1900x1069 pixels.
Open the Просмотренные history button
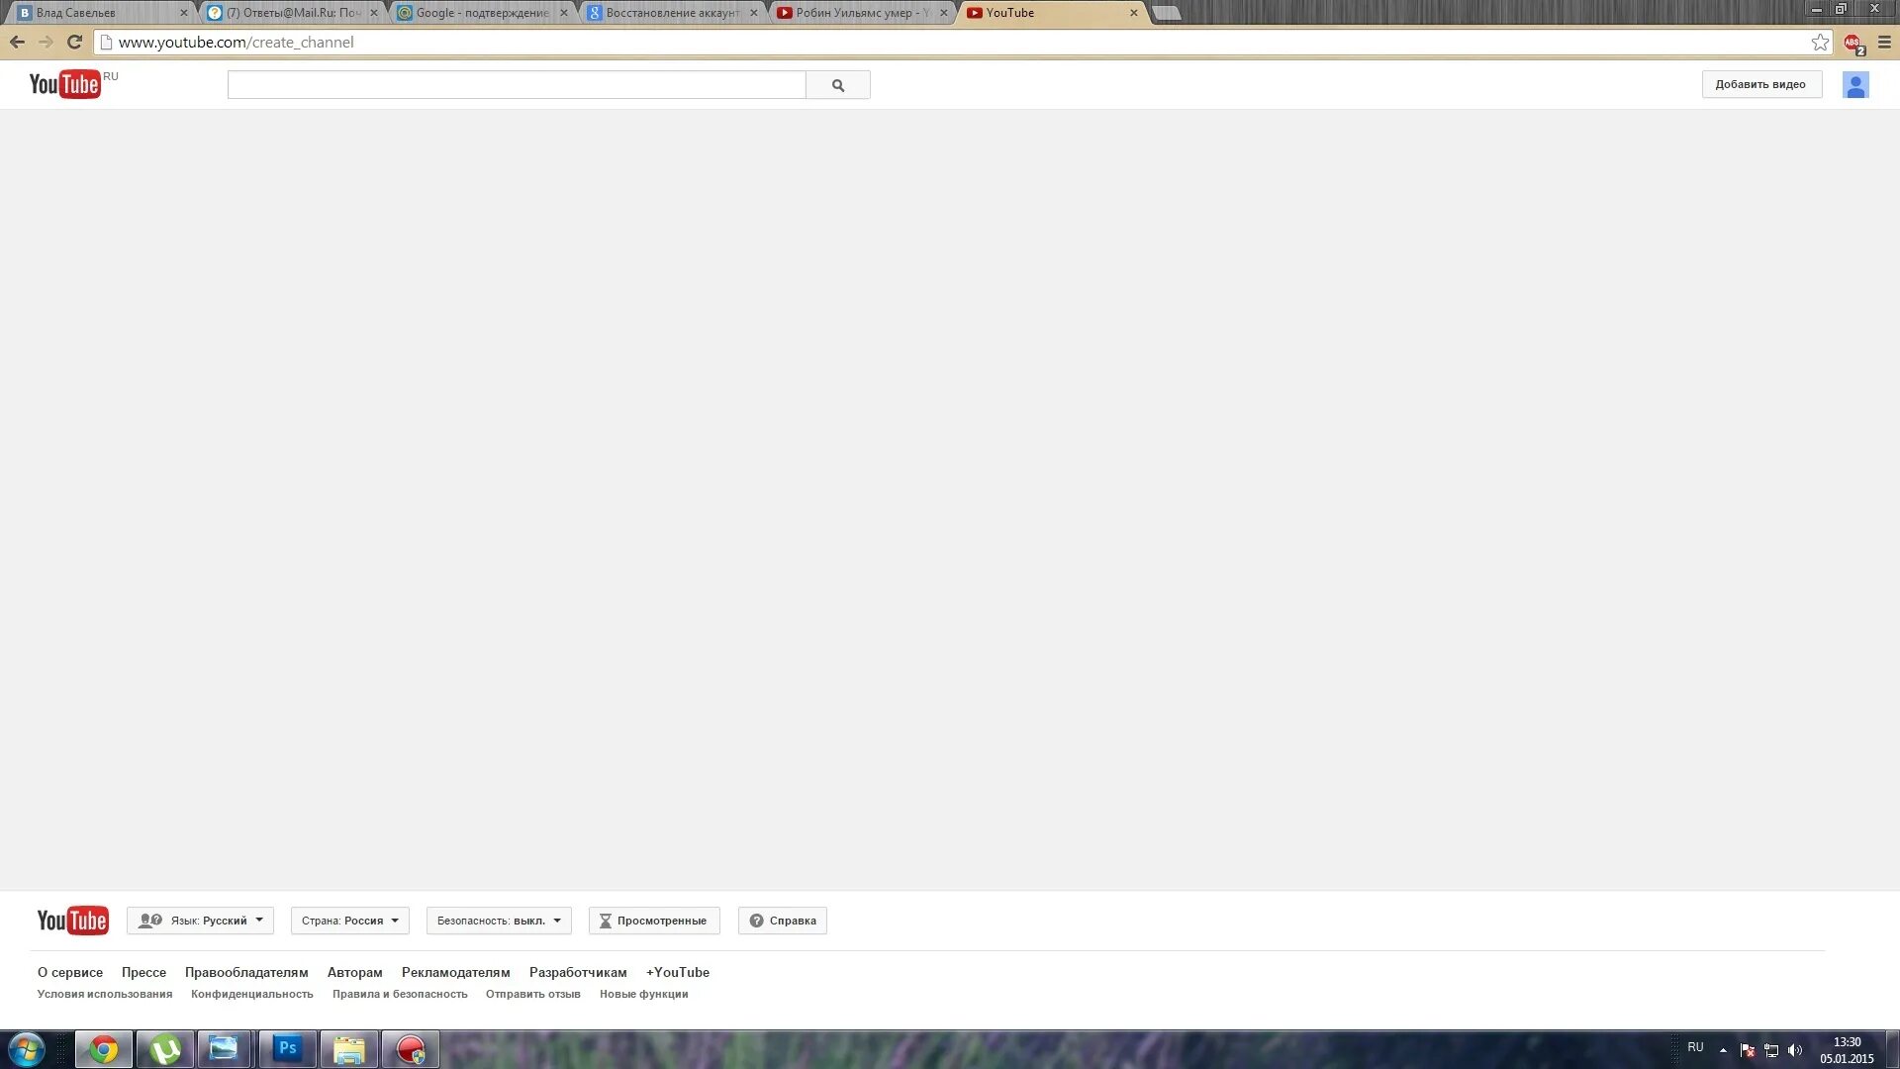pyautogui.click(x=653, y=921)
